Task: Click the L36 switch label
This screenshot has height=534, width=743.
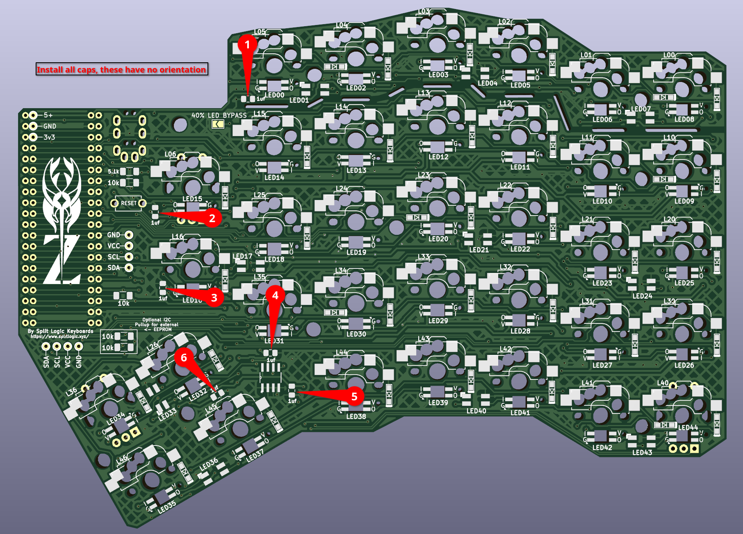Action: coord(71,392)
